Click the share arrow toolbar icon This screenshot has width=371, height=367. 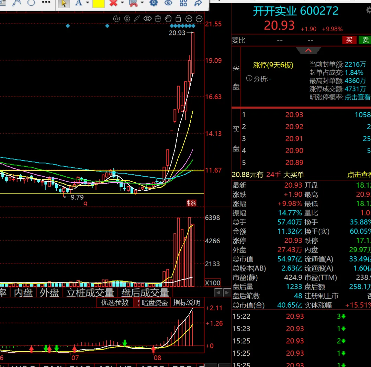[198, 3]
